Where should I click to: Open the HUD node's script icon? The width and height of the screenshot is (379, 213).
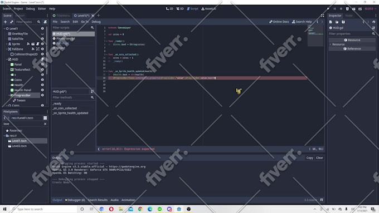pos(42,59)
